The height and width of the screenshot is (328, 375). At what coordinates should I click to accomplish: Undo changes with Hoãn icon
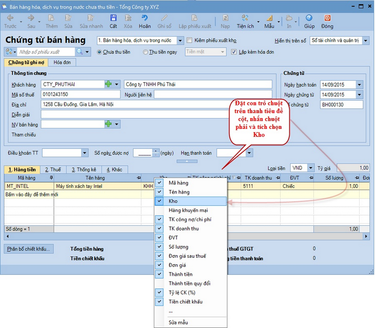[x=145, y=18]
